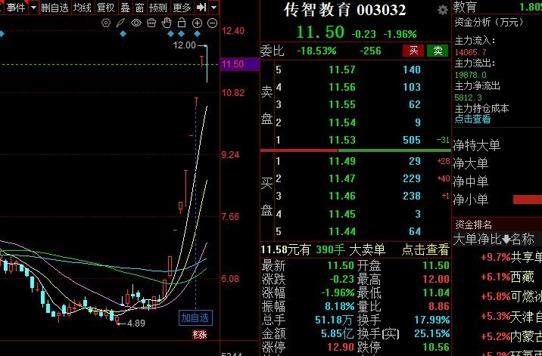Click the 4.89 low price label on chart

pyautogui.click(x=136, y=323)
